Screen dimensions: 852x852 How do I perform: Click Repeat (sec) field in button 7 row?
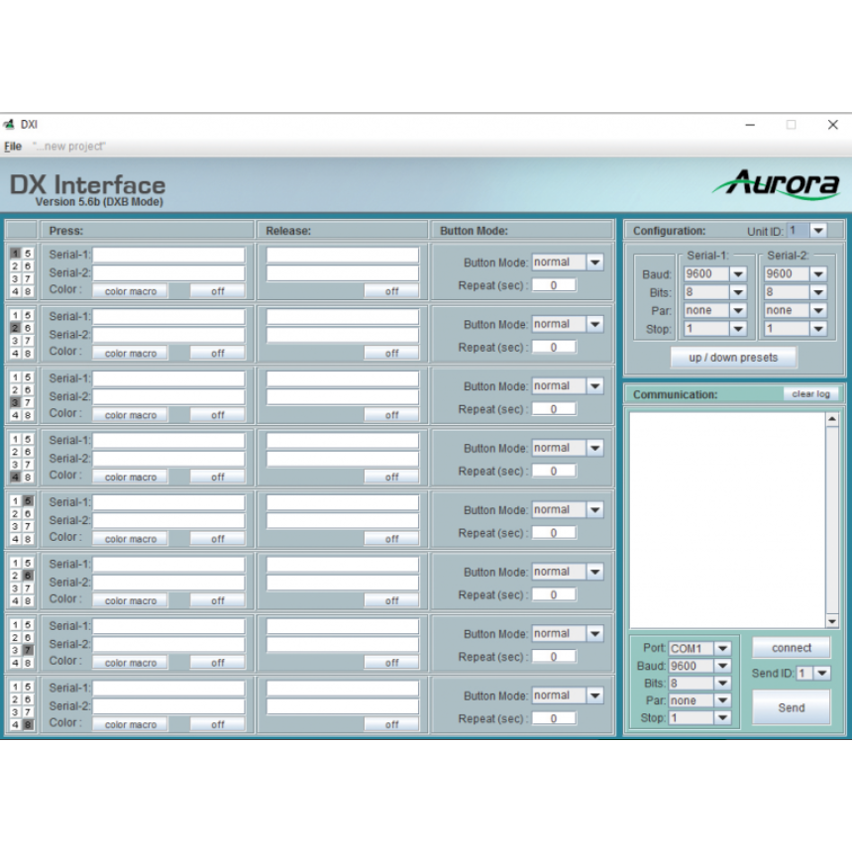pos(554,657)
